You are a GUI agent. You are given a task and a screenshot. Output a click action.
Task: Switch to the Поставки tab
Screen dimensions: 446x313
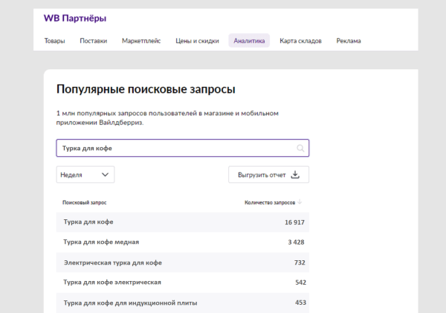tap(94, 41)
